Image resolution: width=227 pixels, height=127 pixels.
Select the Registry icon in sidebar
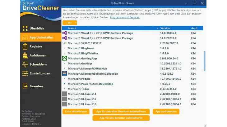(25, 46)
